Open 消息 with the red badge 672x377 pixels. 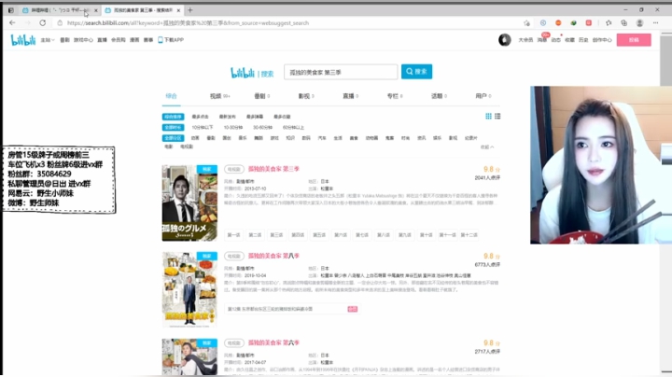click(542, 40)
